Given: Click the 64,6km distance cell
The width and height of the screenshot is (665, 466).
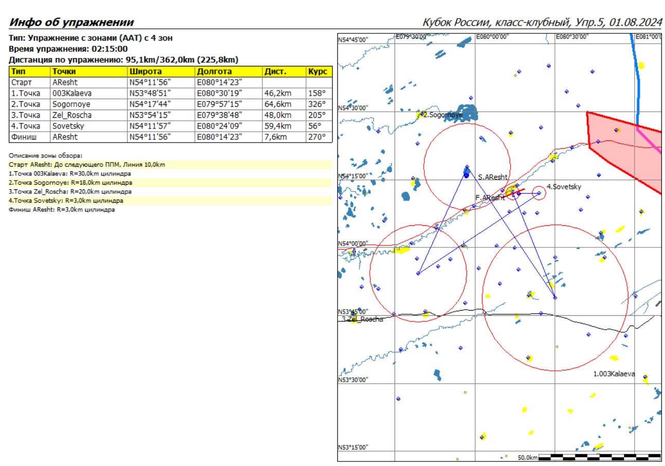Looking at the screenshot, I should tap(284, 104).
